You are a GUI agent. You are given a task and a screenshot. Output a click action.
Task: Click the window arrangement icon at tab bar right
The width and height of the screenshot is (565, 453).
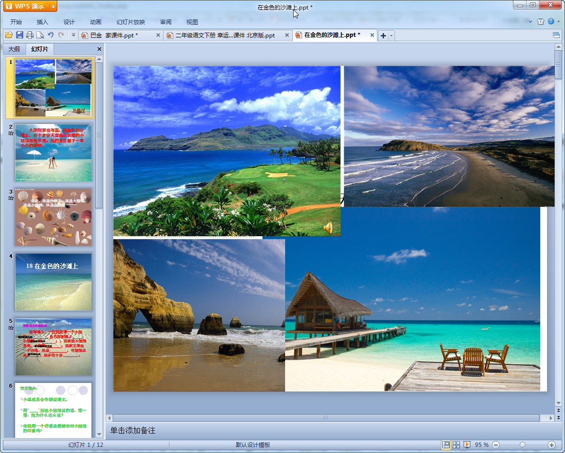tap(556, 35)
